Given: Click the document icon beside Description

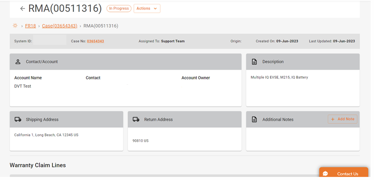Looking at the screenshot, I should pyautogui.click(x=254, y=62).
